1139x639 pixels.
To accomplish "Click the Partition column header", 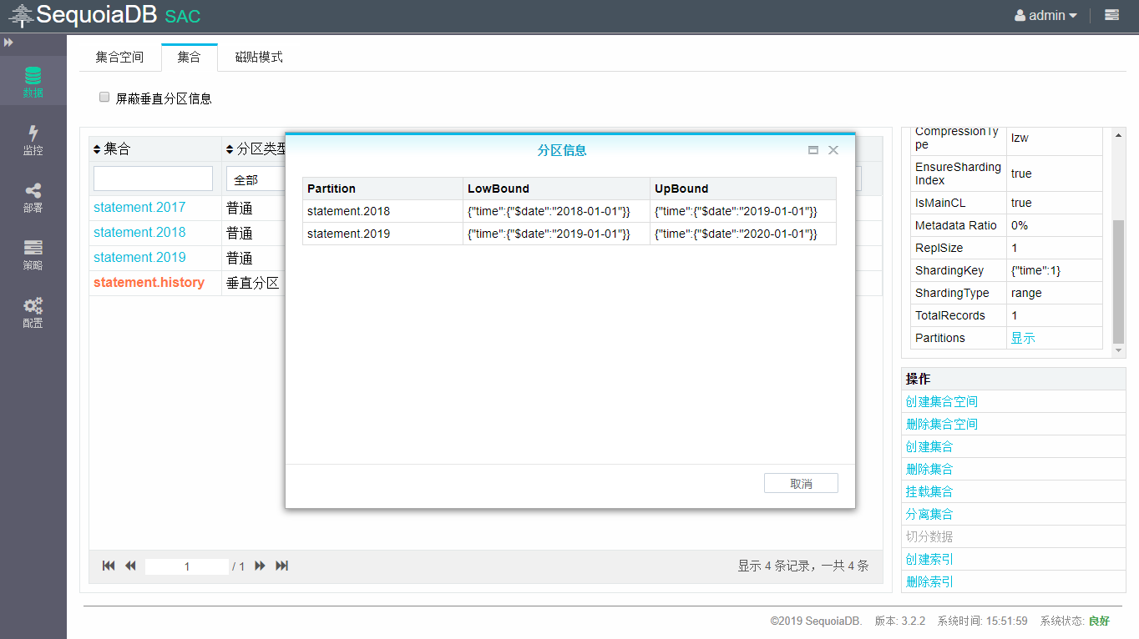I will click(x=382, y=189).
